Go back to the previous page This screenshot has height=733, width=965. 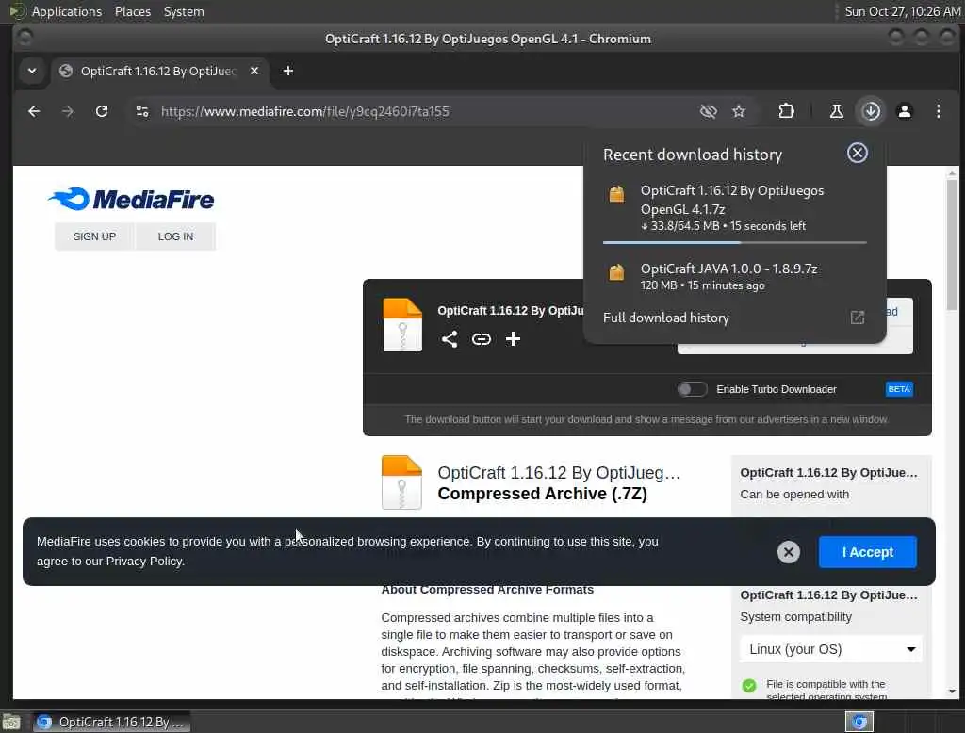click(x=34, y=111)
